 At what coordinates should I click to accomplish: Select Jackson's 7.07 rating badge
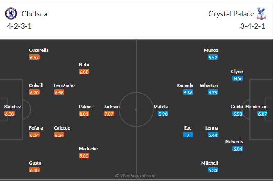(109, 114)
